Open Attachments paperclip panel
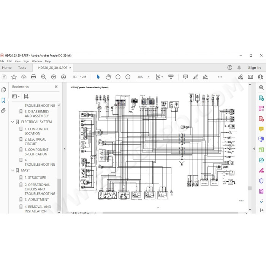 (x=3, y=111)
